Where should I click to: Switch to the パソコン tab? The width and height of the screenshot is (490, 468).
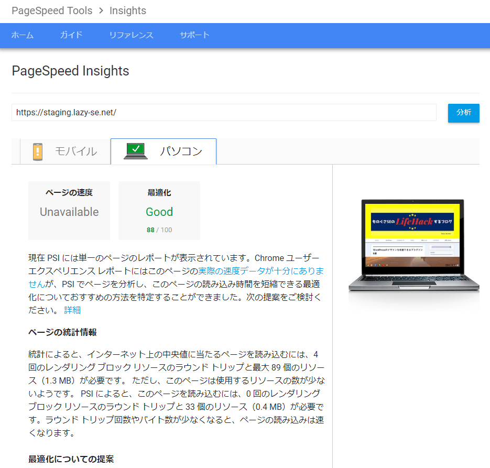click(x=164, y=151)
